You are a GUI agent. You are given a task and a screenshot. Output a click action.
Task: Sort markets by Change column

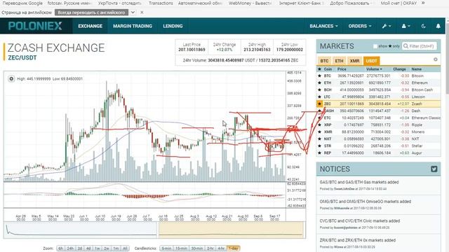pyautogui.click(x=399, y=69)
